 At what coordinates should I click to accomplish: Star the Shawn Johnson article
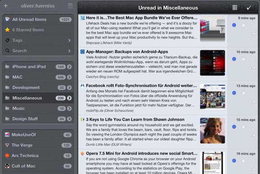coord(243,127)
